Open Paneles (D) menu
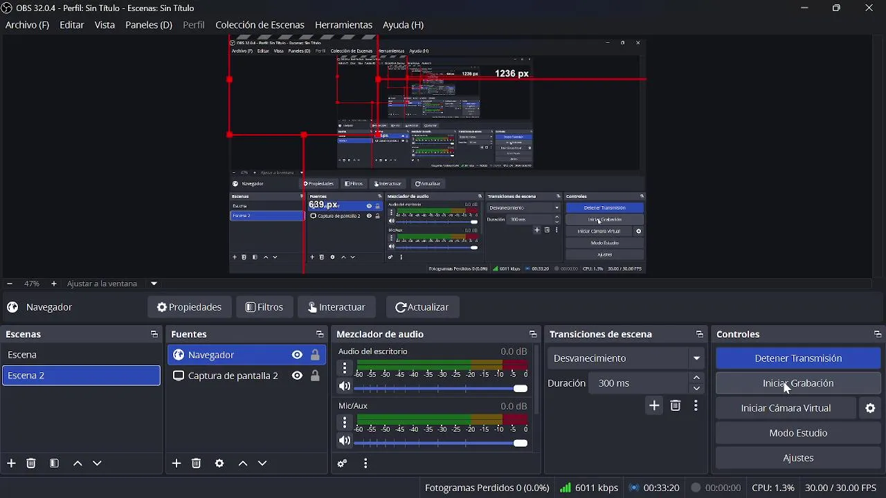Image resolution: width=886 pixels, height=498 pixels. 149,25
